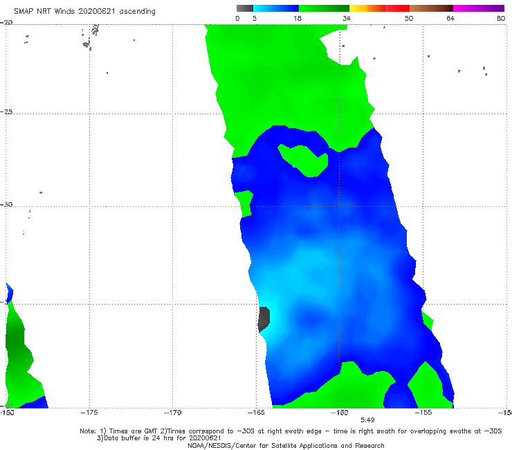This screenshot has width=512, height=450.
Task: Click the title text "SMAP NRT Winds 20200621 ascending"
Action: tap(84, 12)
